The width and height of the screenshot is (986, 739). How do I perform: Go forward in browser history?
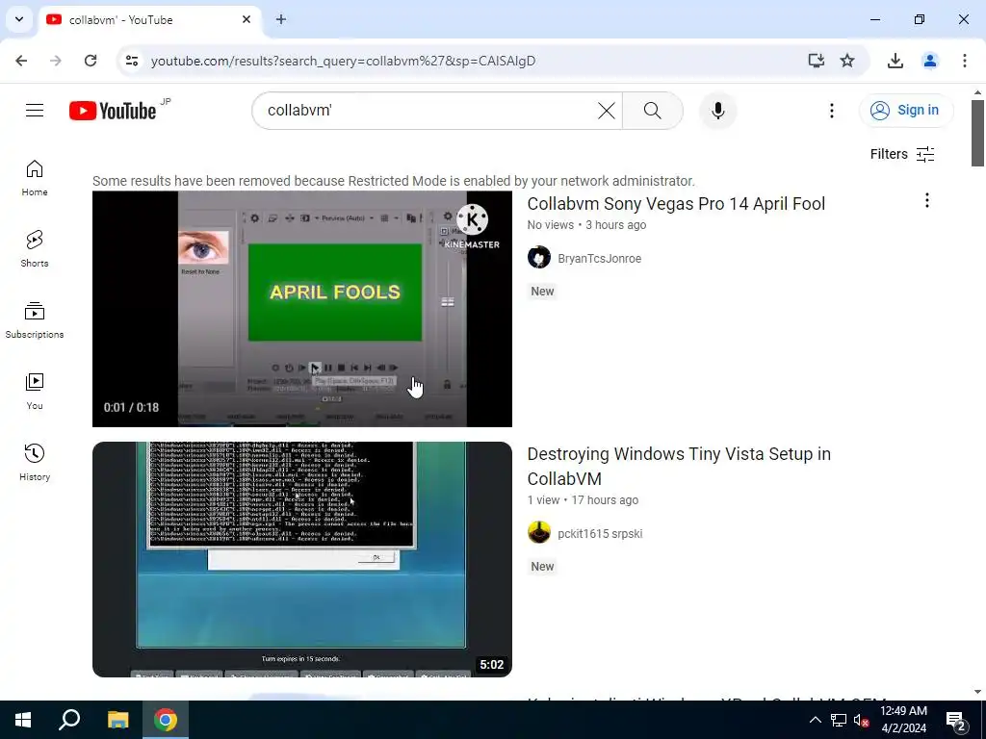pyautogui.click(x=56, y=61)
